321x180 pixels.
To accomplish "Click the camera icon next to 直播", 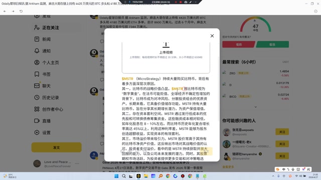I will pos(37,121).
